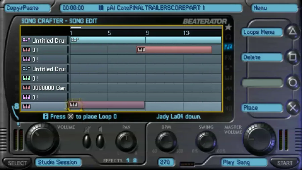
Task: Click the star favorites icon in sidebar
Action: pos(228,27)
